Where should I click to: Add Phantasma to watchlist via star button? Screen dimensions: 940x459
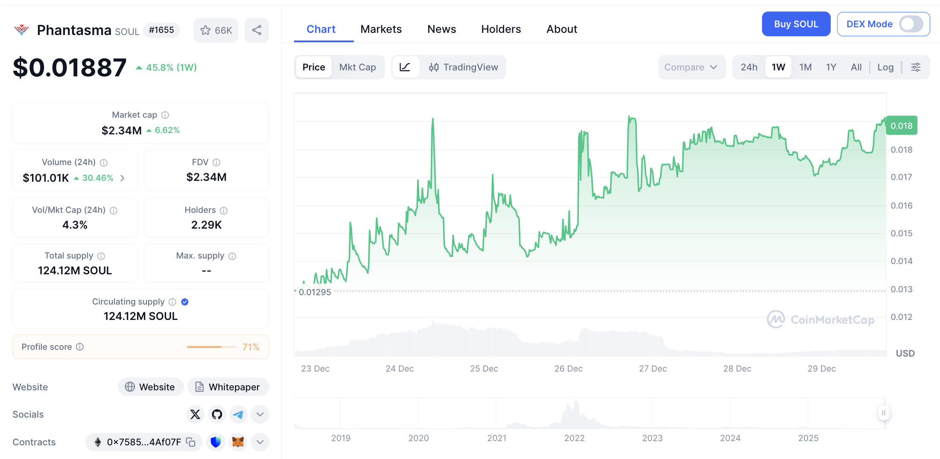(216, 30)
